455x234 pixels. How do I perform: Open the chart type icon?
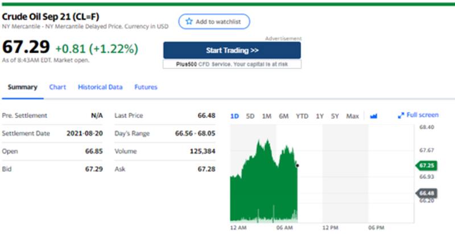(x=374, y=116)
